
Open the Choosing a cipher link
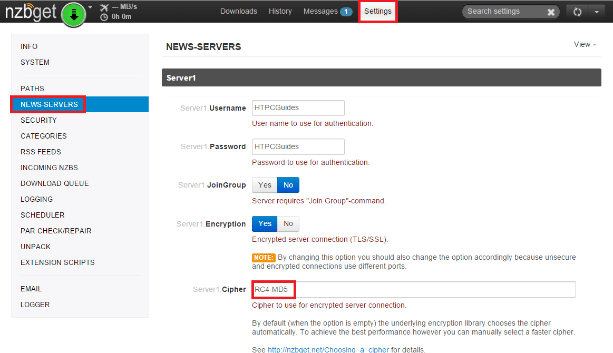328,349
